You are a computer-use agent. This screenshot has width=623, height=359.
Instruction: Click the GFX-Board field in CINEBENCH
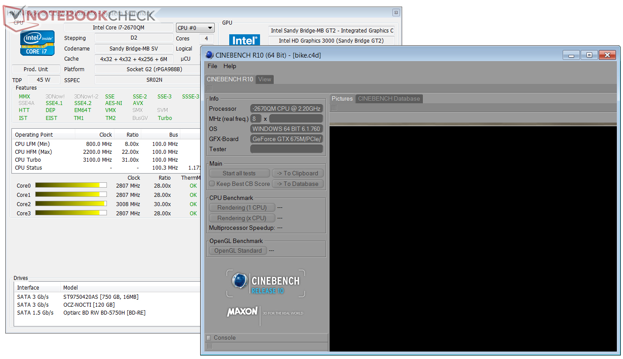[x=287, y=139]
